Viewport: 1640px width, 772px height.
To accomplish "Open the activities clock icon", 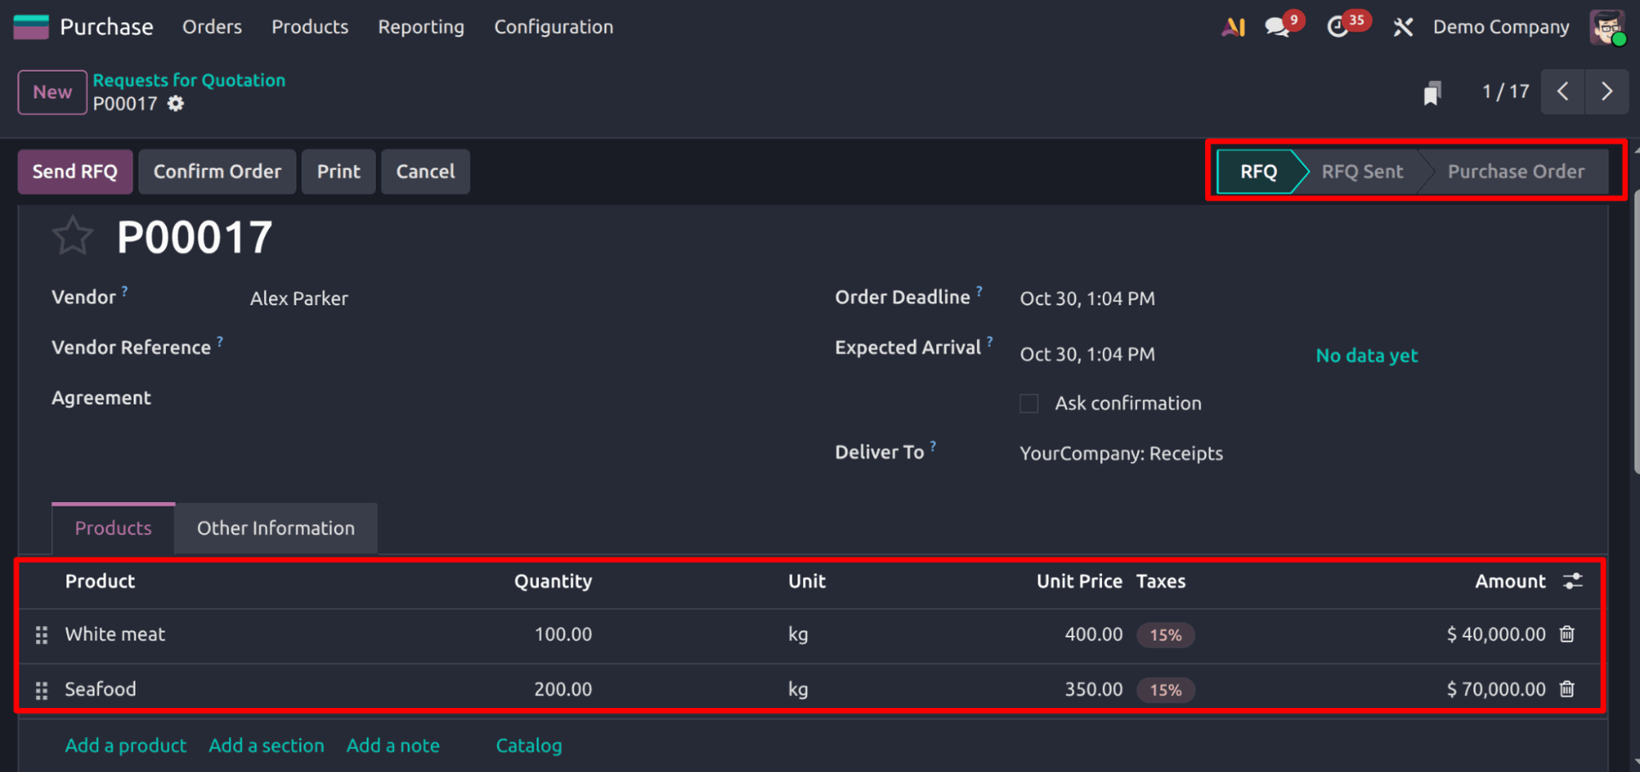I will pos(1338,27).
